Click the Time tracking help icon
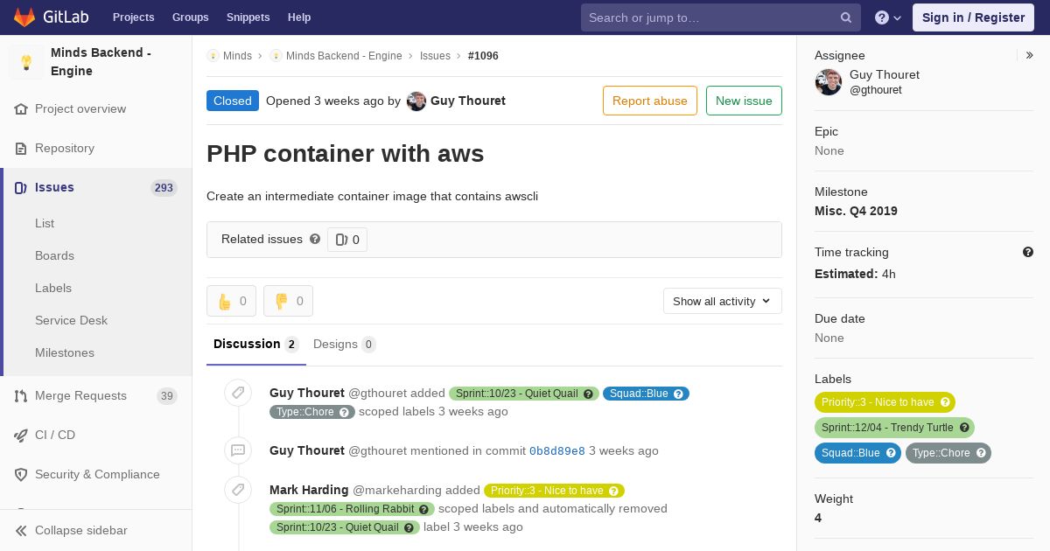Viewport: 1050px width, 551px height. (x=1028, y=252)
